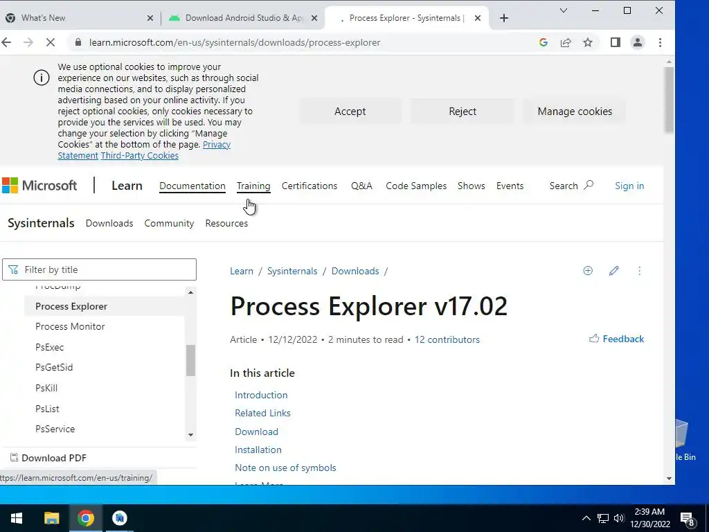Click the browser address bar URL
The height and width of the screenshot is (532, 709).
point(235,42)
